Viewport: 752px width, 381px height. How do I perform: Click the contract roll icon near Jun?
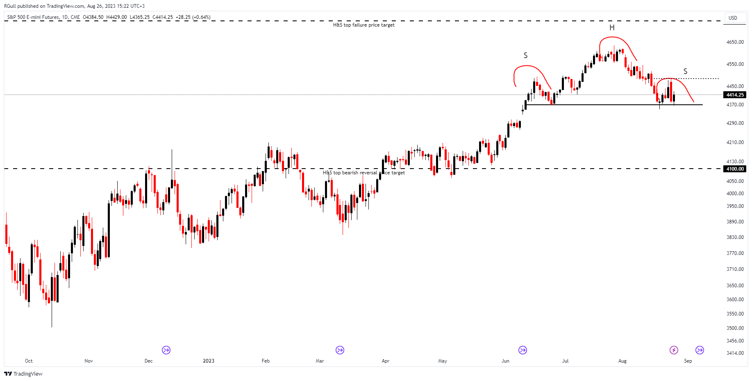click(x=523, y=350)
